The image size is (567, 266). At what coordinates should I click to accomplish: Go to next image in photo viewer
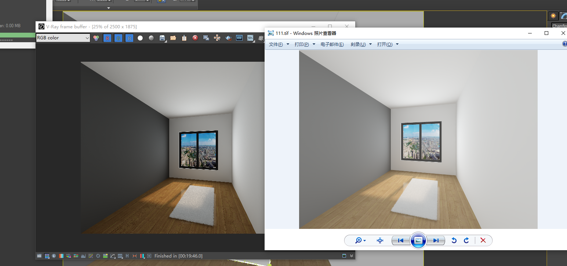(436, 240)
